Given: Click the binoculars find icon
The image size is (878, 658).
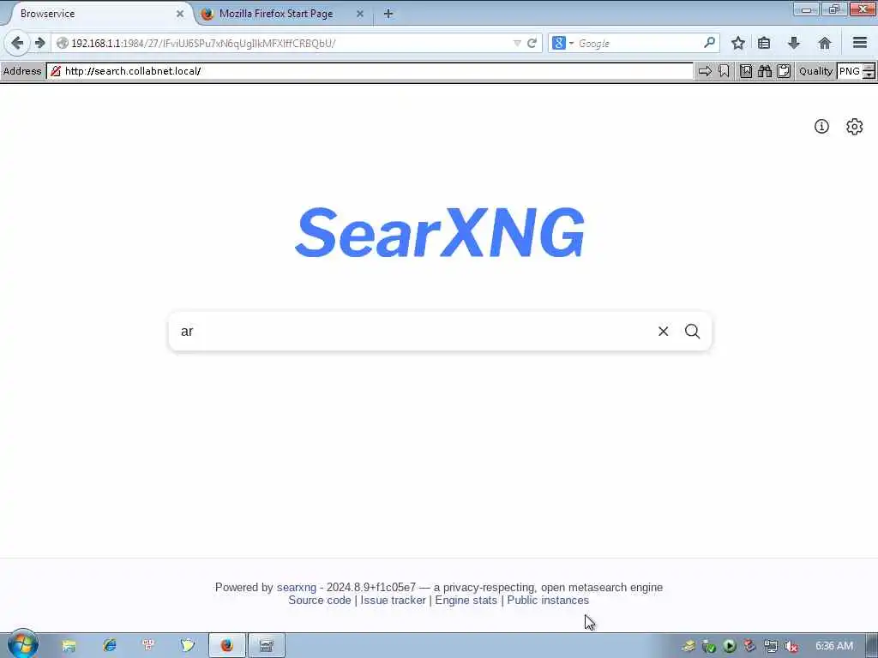Looking at the screenshot, I should pos(765,71).
